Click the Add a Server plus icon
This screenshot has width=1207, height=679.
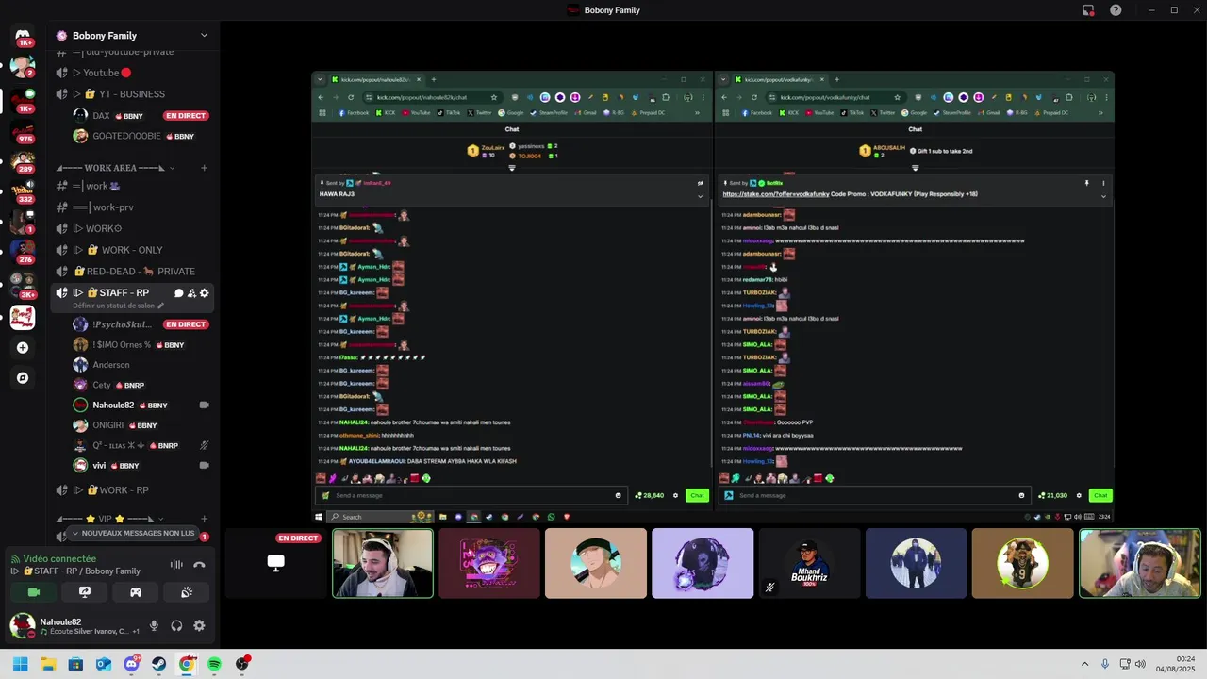[23, 348]
